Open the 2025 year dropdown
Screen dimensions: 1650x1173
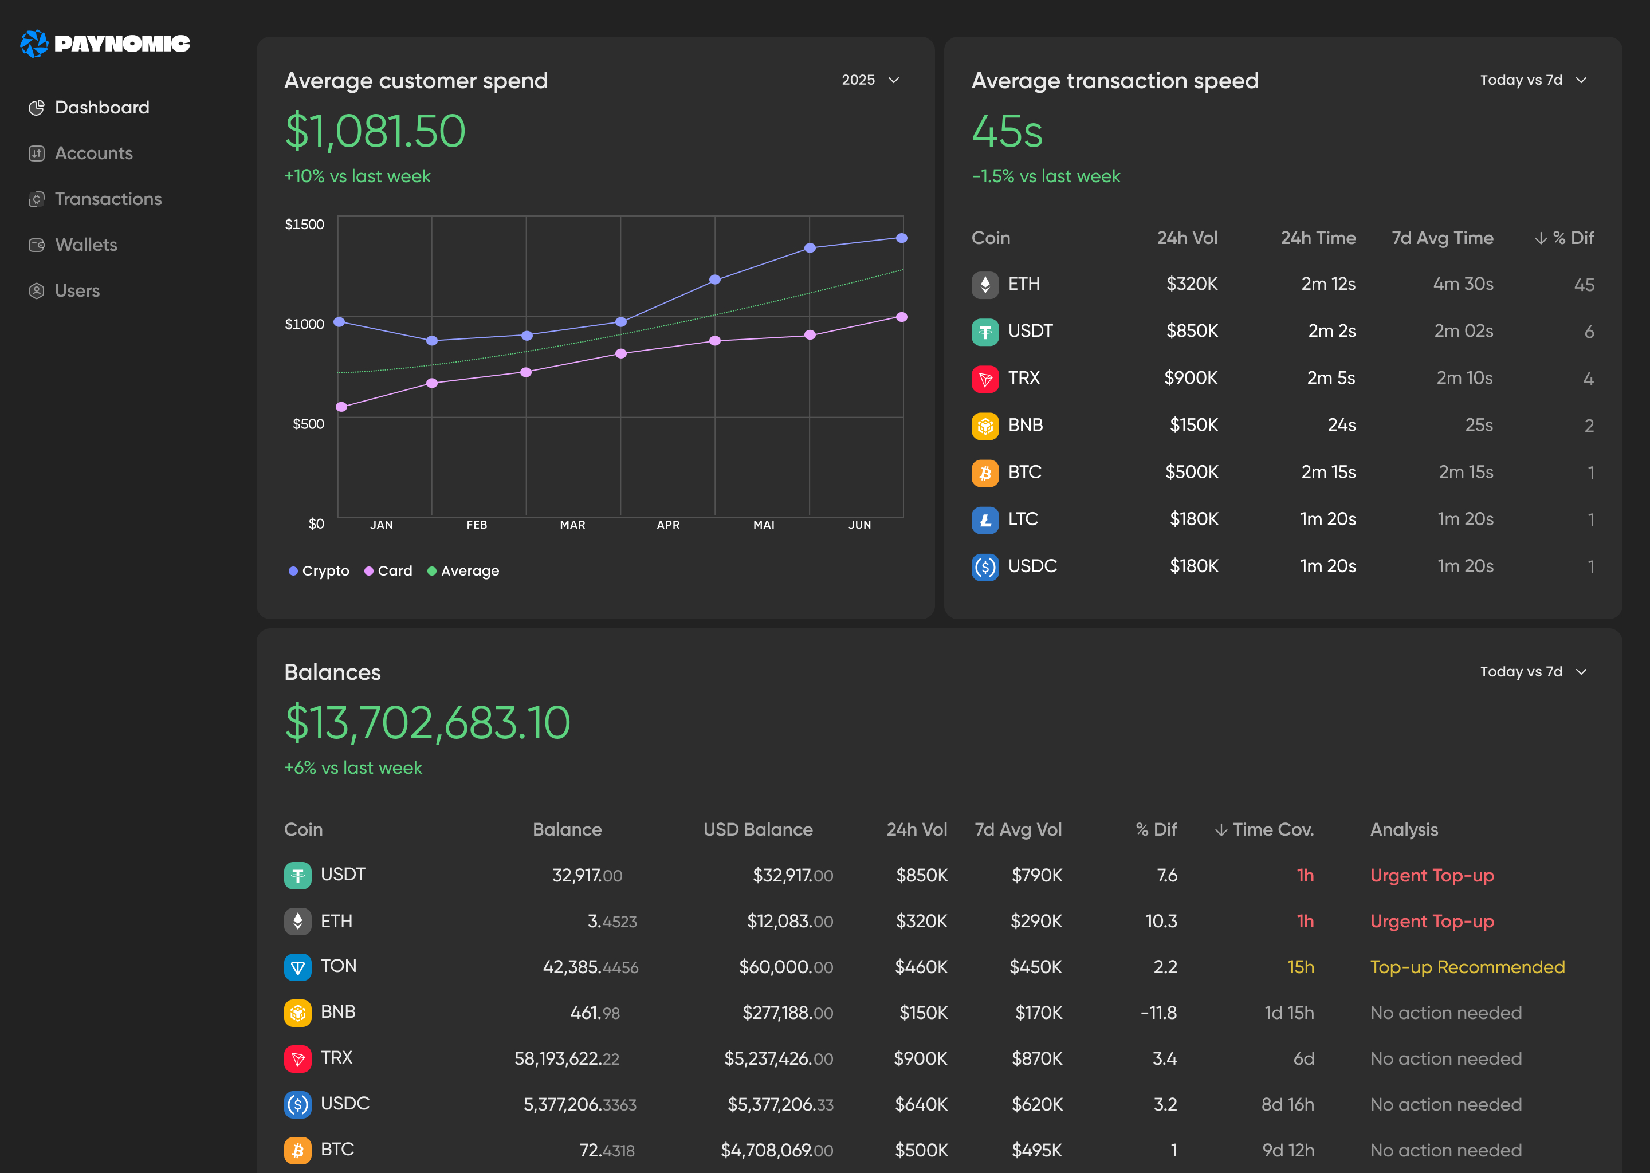(870, 80)
